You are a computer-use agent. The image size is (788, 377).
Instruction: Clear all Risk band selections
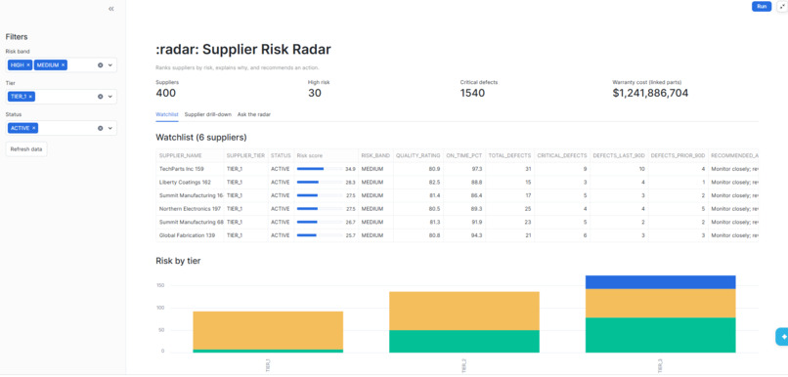(100, 65)
